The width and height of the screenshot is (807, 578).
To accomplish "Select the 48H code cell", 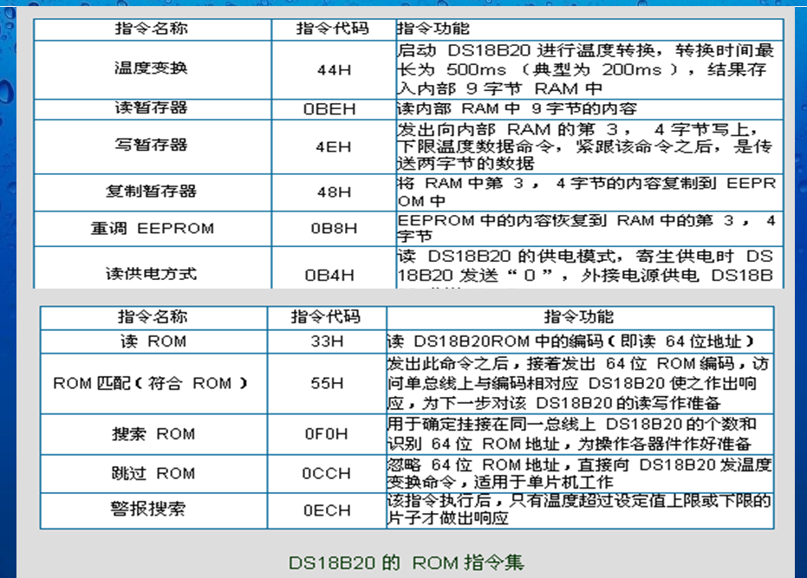I will (330, 192).
